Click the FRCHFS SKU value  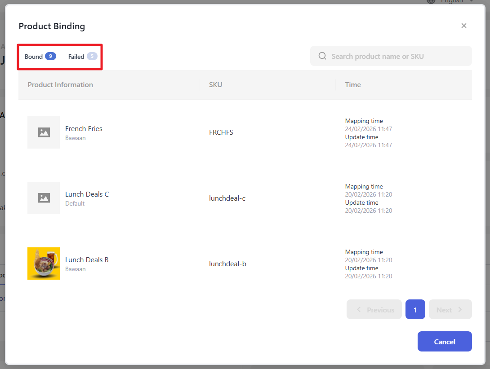coord(221,132)
